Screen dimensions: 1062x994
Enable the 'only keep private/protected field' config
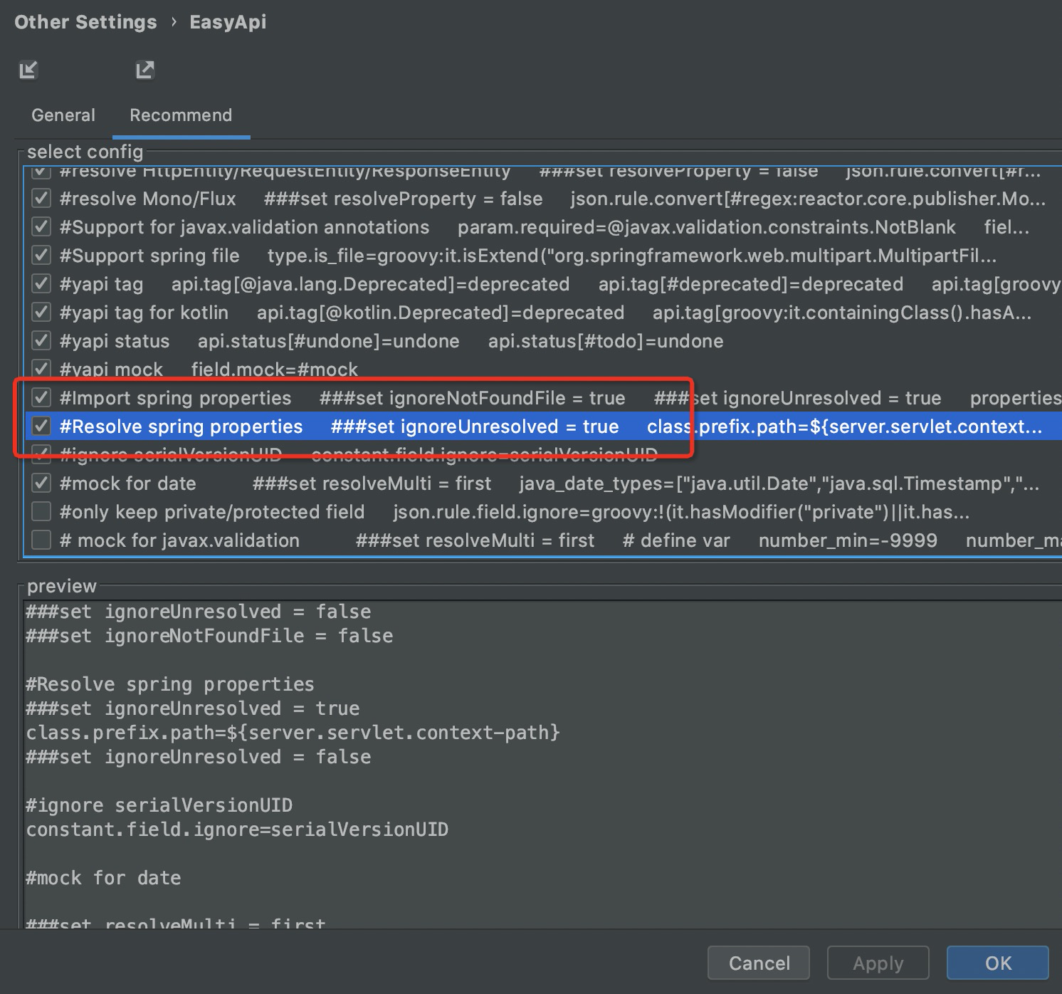tap(41, 511)
